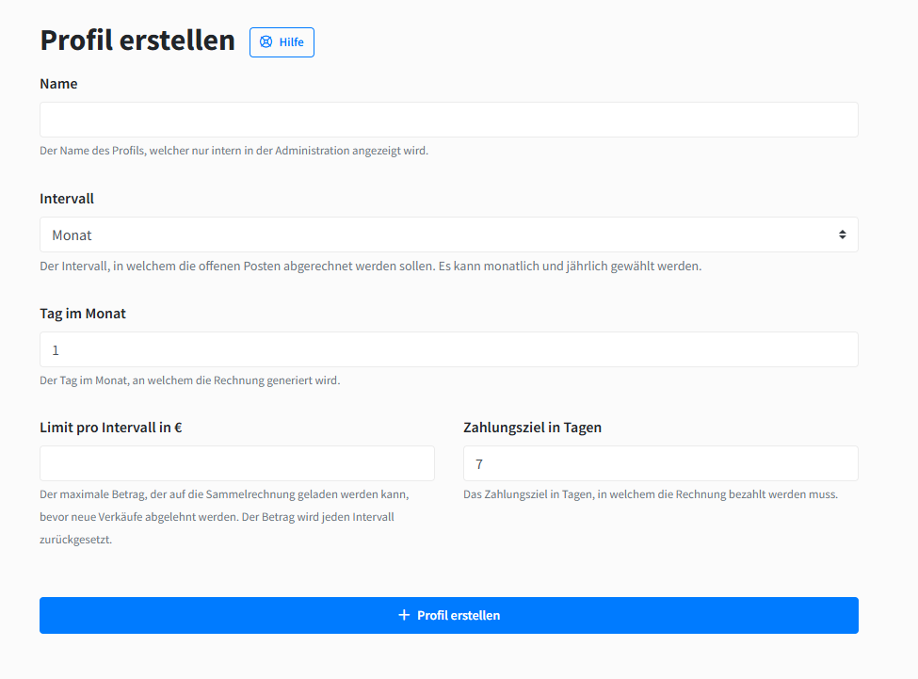
Task: Select the Limit pro Intervall field
Action: (237, 463)
